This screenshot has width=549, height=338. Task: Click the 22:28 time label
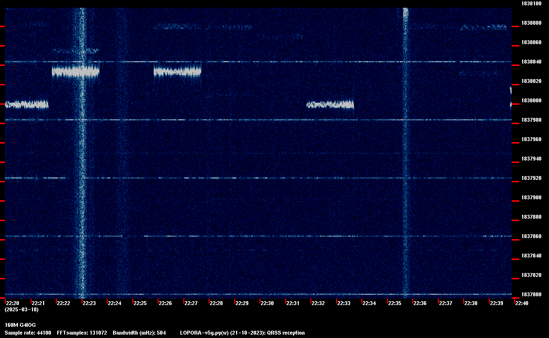[x=216, y=303]
